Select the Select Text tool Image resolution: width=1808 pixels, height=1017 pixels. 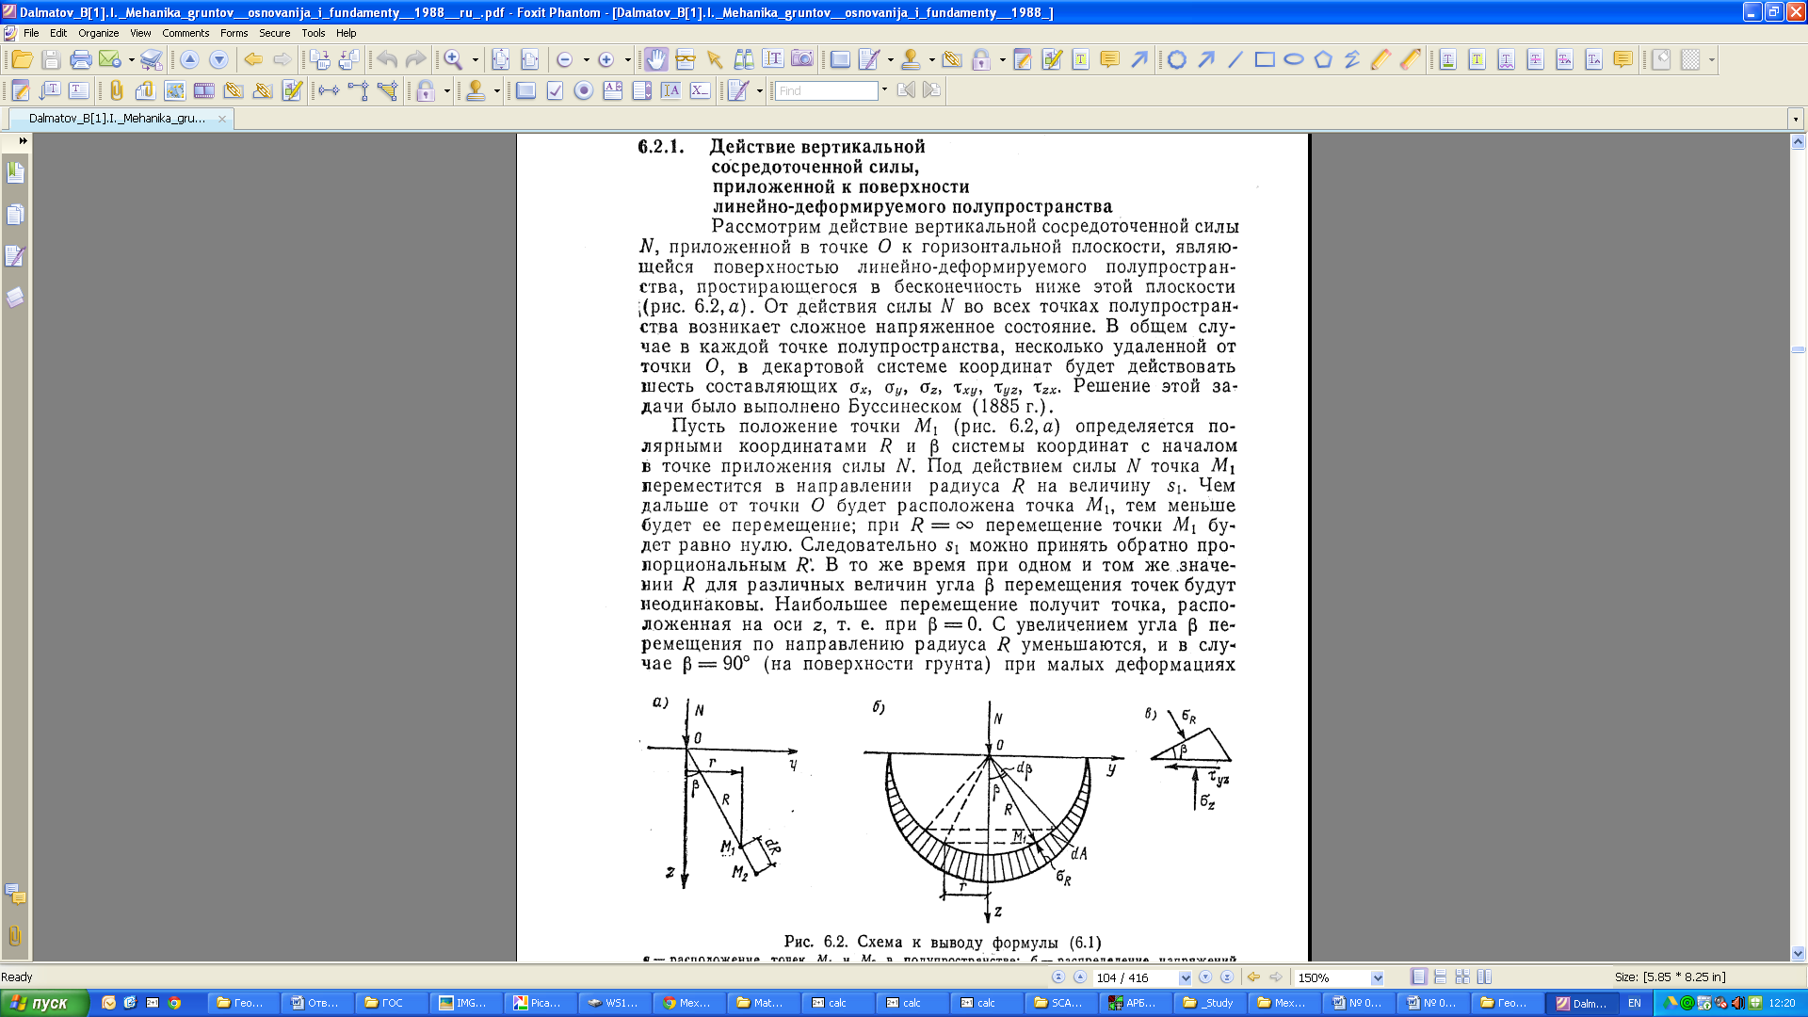click(x=773, y=60)
